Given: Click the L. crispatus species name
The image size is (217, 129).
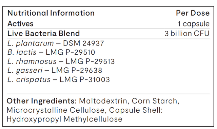Looking at the screenshot, I should click(x=29, y=80).
